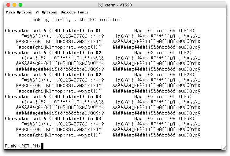The height and width of the screenshot is (156, 230).
Task: Open the Unicode Fonts menu
Action: (74, 12)
